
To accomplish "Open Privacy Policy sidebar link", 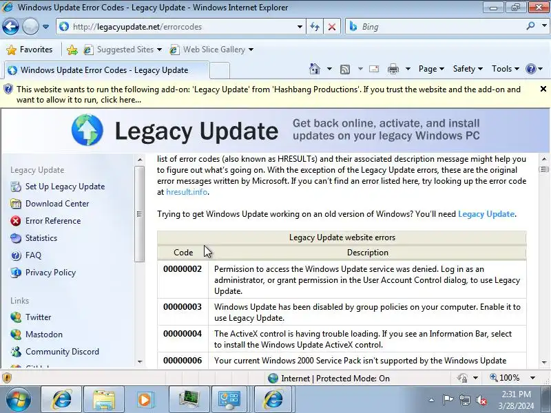I will coord(50,273).
